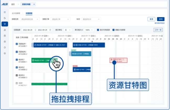Select the highlighted scheduling icon in sidebar
Image resolution: width=170 pixels, height=110 pixels.
tap(5, 24)
